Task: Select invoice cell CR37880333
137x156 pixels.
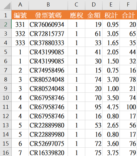Action: (48, 43)
